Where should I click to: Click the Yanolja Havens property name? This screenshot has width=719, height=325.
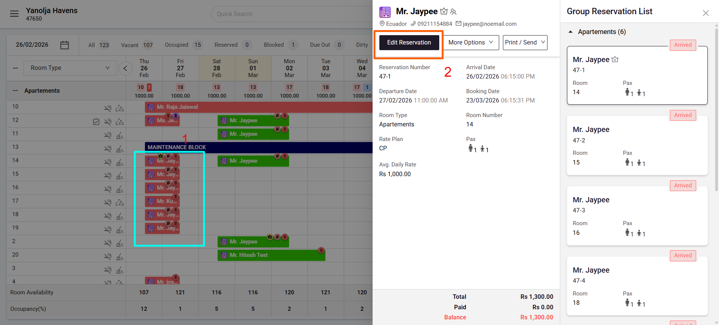[x=52, y=10]
